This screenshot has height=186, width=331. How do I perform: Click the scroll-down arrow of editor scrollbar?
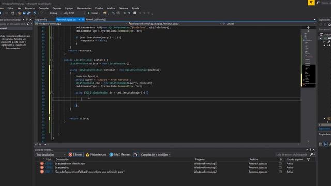coord(308,141)
